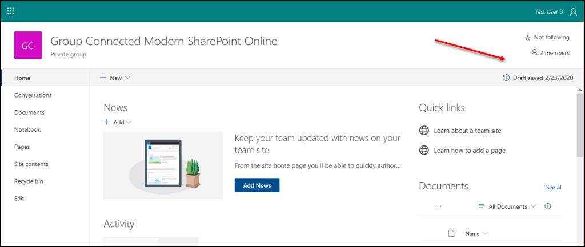
Task: Click the globe icon for Learn how to add a page
Action: click(424, 151)
